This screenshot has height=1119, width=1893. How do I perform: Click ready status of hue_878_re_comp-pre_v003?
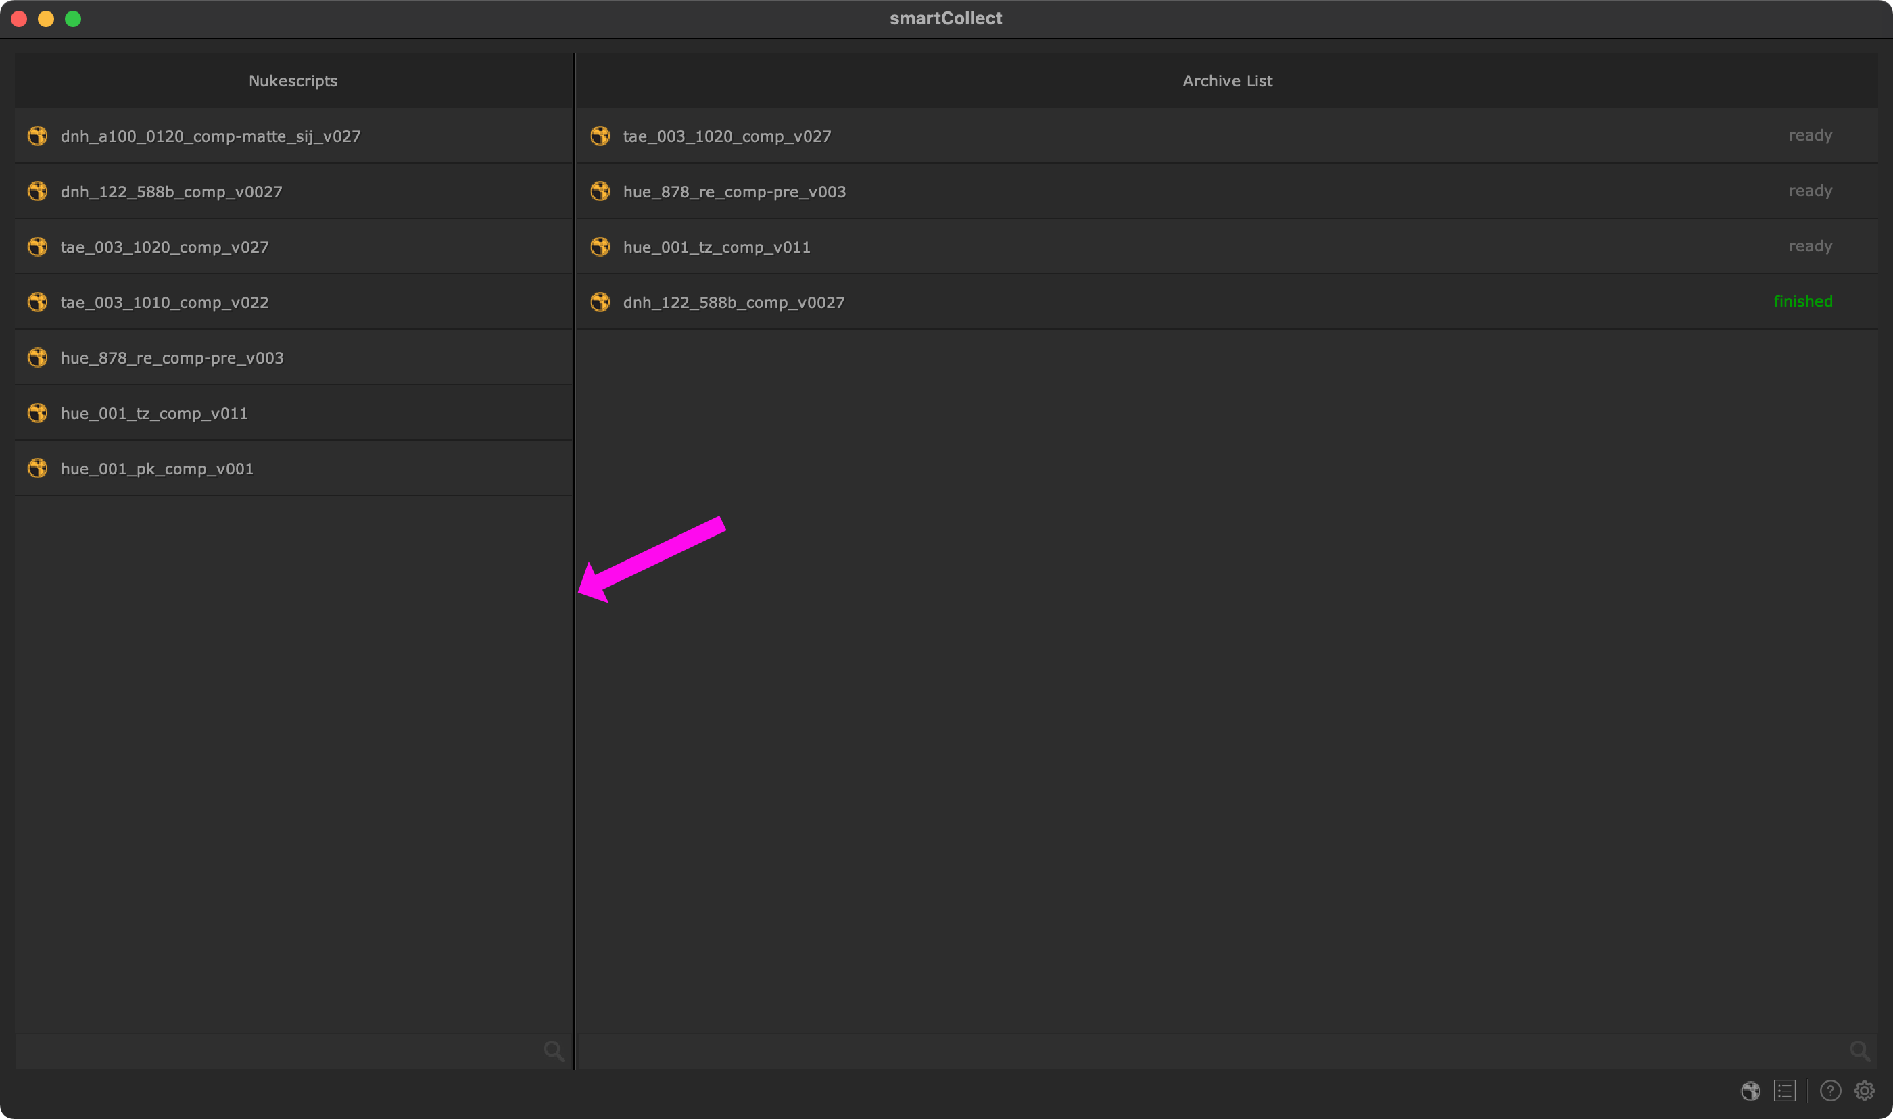pyautogui.click(x=1810, y=191)
